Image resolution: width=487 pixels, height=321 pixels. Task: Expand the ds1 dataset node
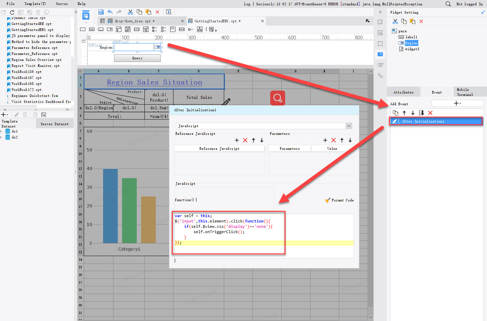pyautogui.click(x=1, y=131)
